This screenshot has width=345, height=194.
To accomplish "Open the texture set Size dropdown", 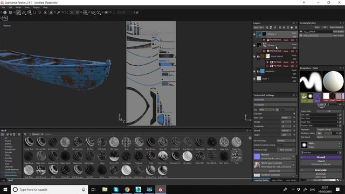I will click(267, 109).
